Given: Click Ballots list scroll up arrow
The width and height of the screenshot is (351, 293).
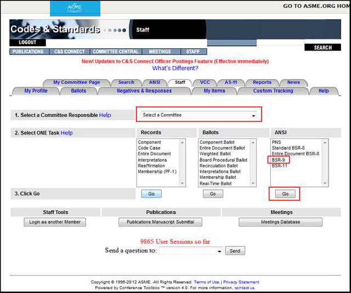Looking at the screenshot, I should click(253, 143).
